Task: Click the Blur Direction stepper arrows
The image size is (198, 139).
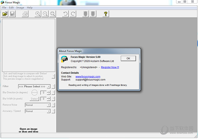Action: pos(49,93)
